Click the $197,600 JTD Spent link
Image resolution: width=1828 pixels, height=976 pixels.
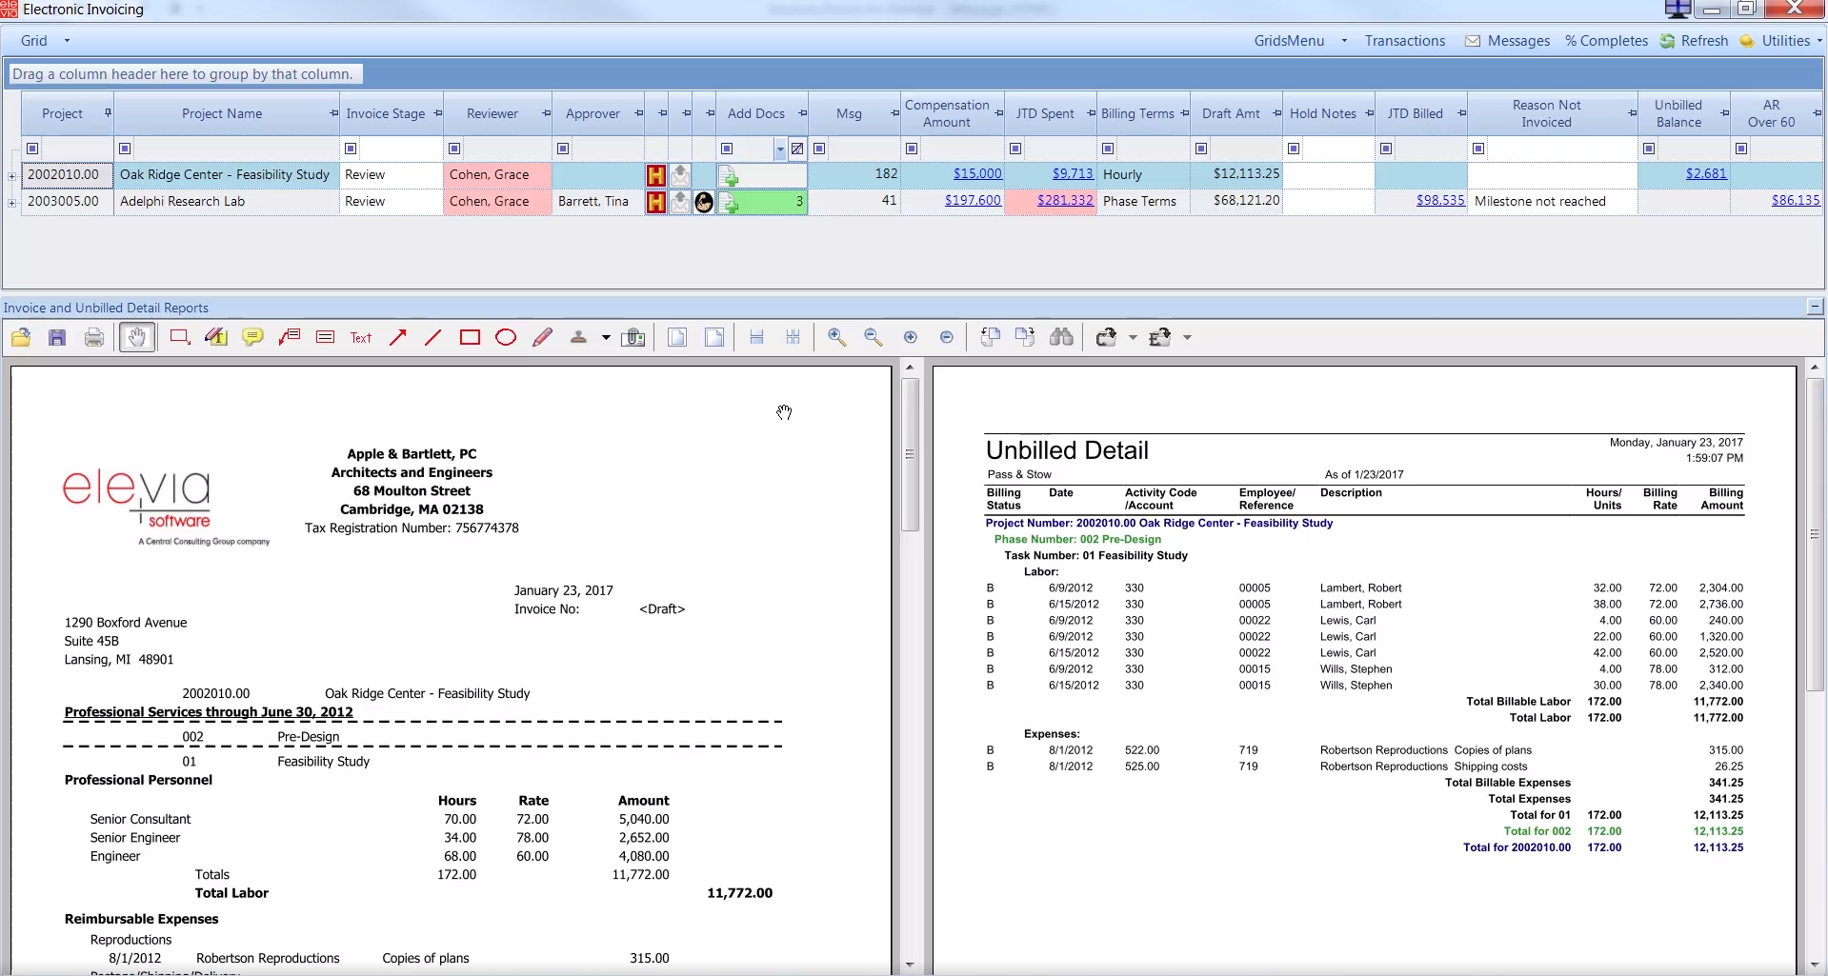tap(973, 201)
